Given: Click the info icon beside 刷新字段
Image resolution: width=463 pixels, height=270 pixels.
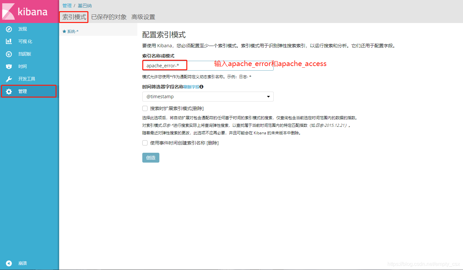Looking at the screenshot, I should [x=201, y=87].
